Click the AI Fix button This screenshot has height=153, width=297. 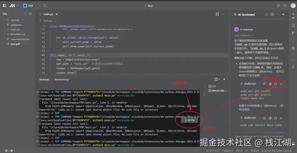coord(190,120)
